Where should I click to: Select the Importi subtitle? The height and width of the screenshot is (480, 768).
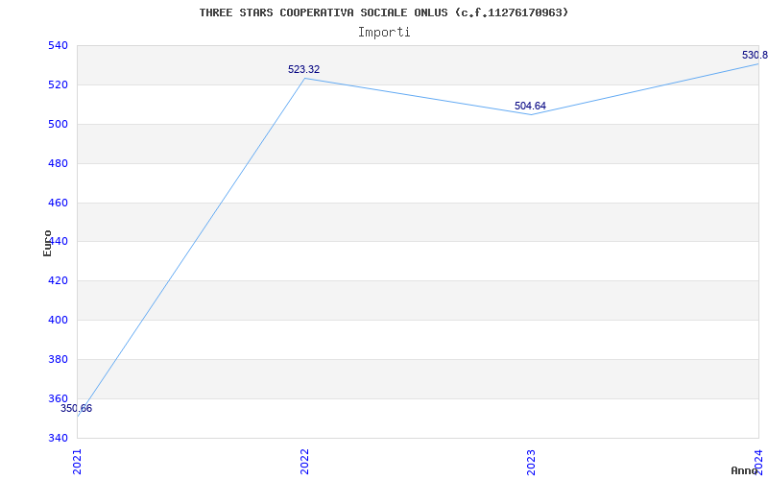384,33
